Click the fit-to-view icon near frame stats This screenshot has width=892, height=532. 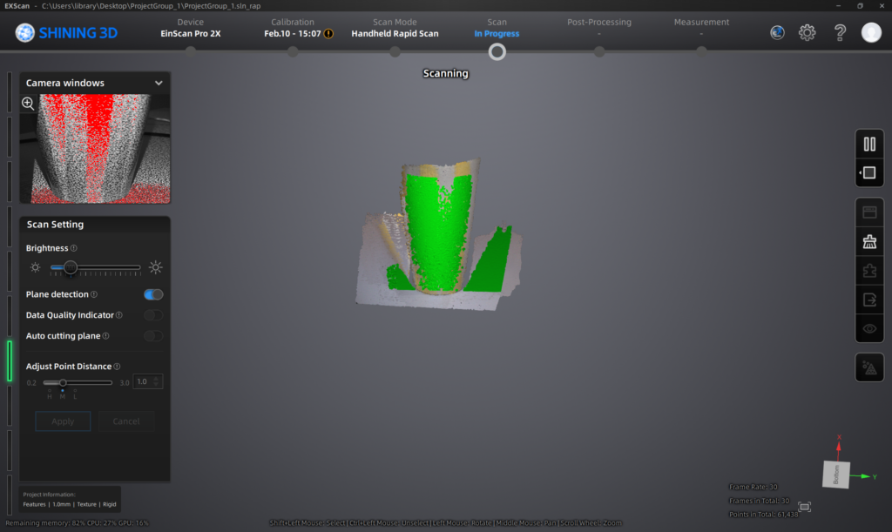[x=804, y=507]
